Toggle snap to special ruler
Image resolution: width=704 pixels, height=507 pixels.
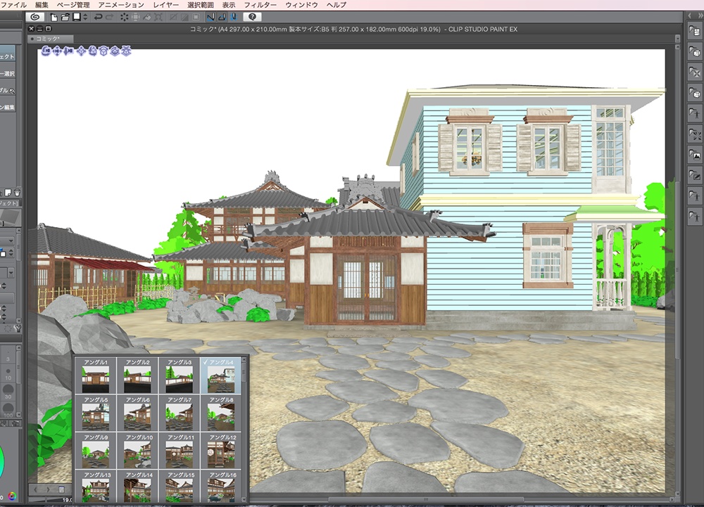pyautogui.click(x=222, y=18)
